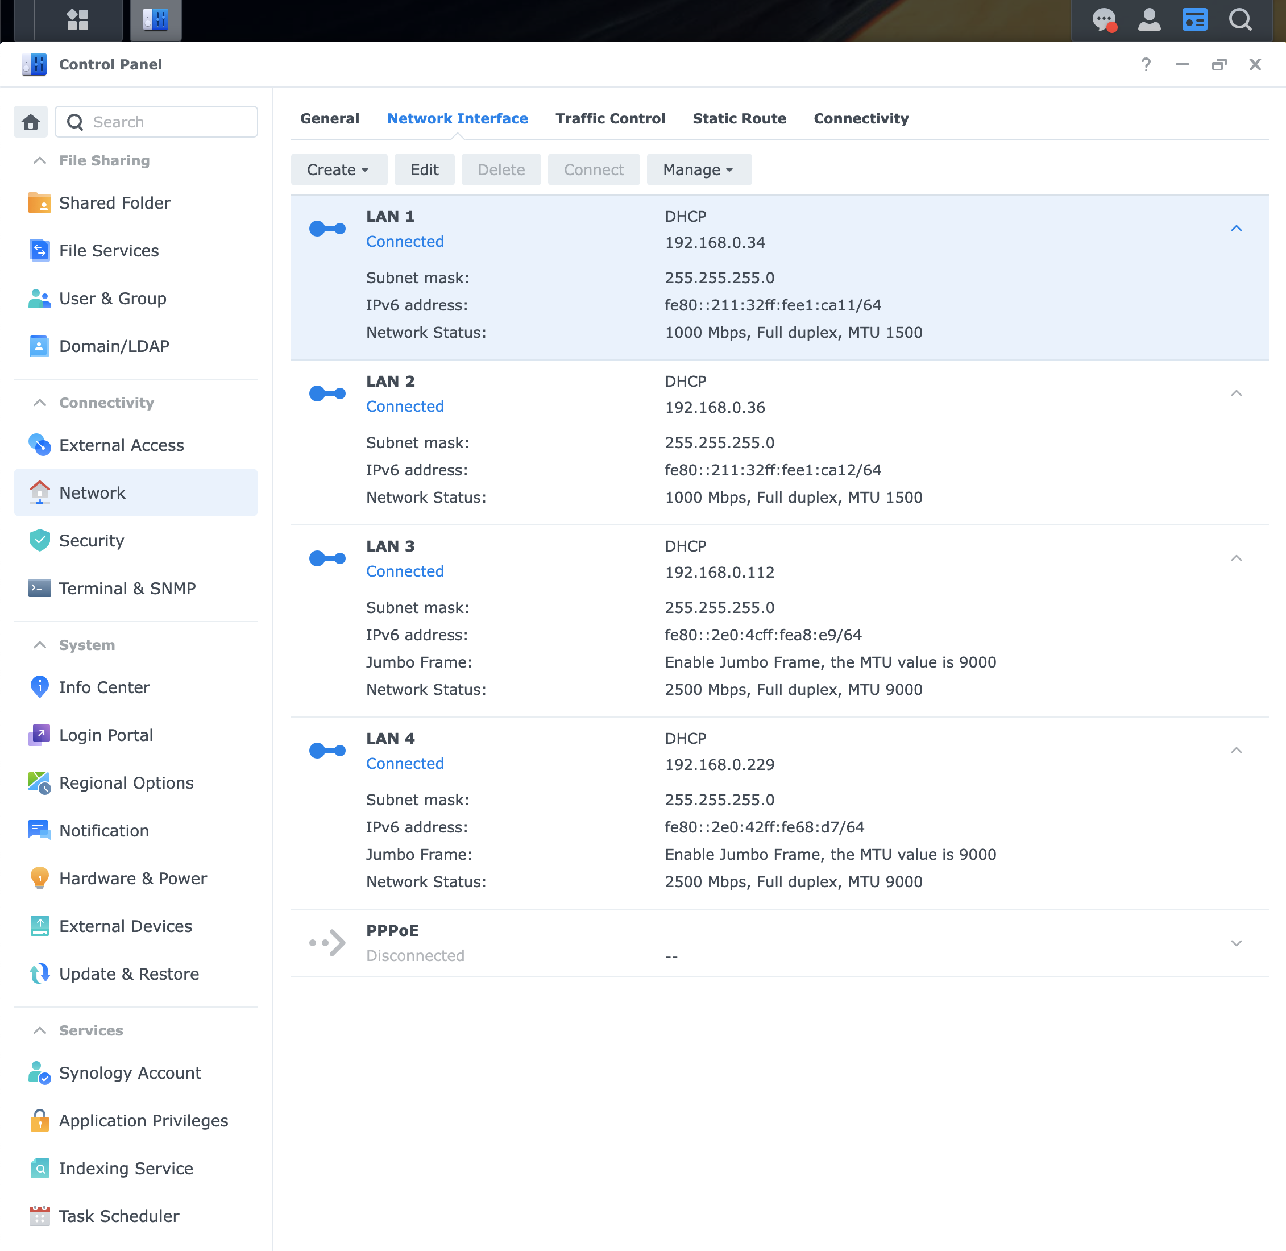
Task: Open Notification settings
Action: click(x=136, y=831)
